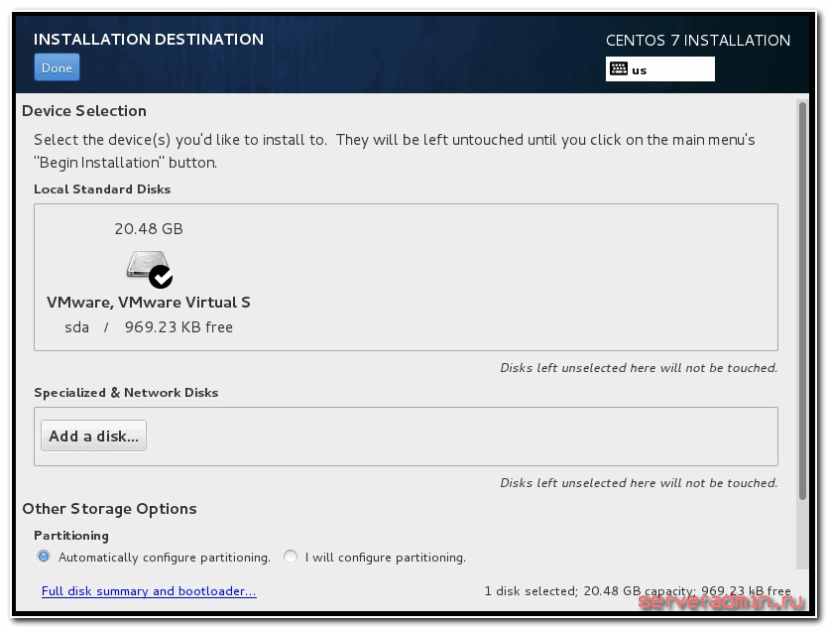
Task: Click the keyboard layout icon
Action: coord(619,69)
